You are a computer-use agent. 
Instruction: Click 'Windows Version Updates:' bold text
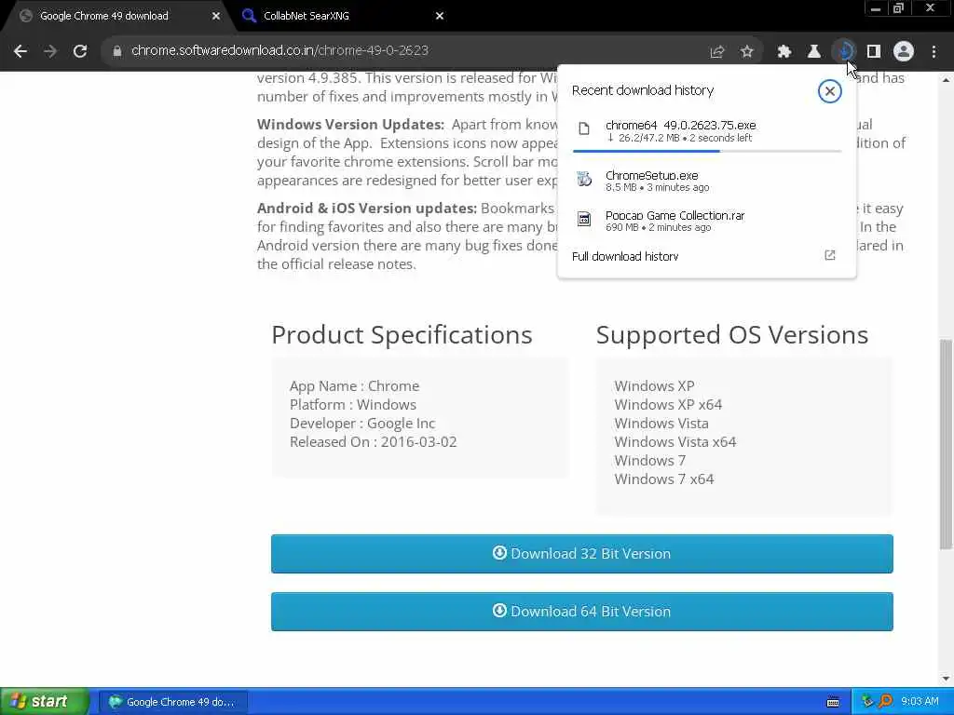[x=350, y=125]
